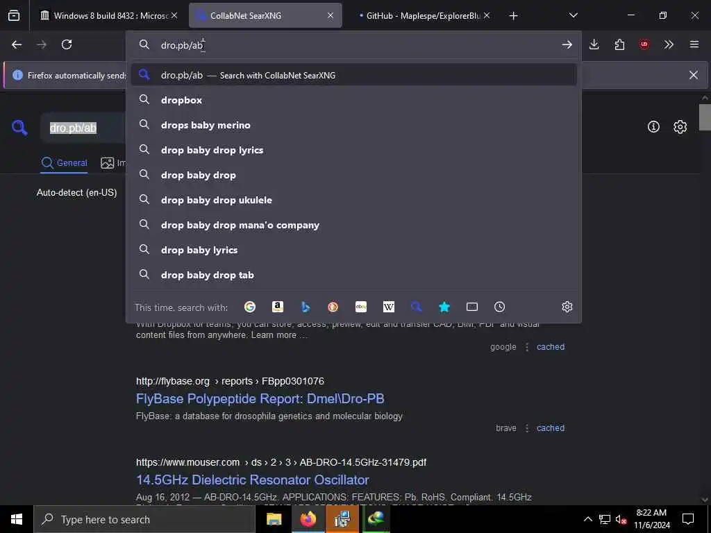Close the GitHub ExplorerBlur tab
Viewport: 711px width, 533px height.
pos(487,15)
